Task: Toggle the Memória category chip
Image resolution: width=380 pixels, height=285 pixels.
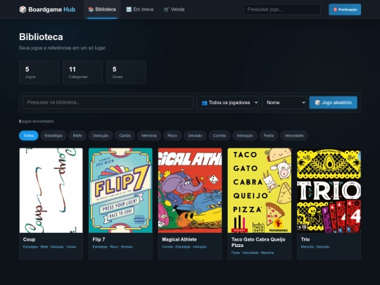Action: (x=149, y=136)
